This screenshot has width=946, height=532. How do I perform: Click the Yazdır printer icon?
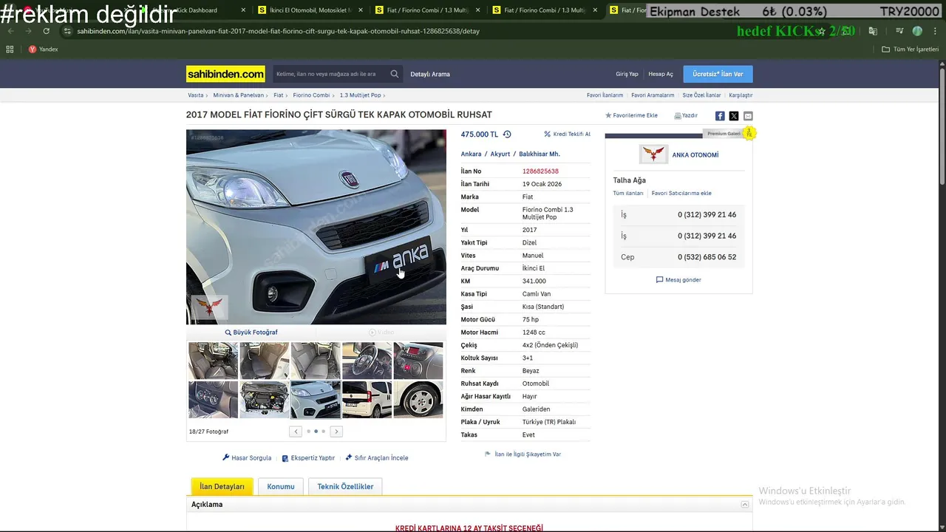678,116
